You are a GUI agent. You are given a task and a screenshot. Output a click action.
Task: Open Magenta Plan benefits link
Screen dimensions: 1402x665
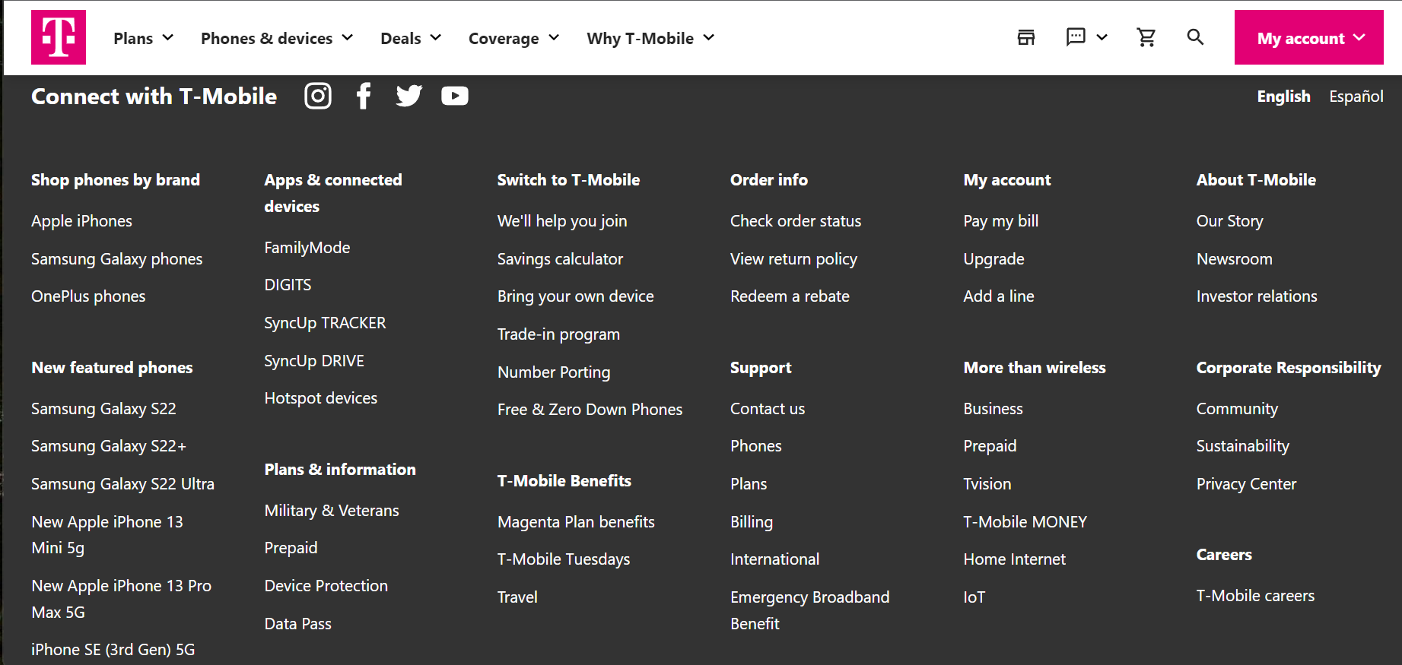coord(576,522)
